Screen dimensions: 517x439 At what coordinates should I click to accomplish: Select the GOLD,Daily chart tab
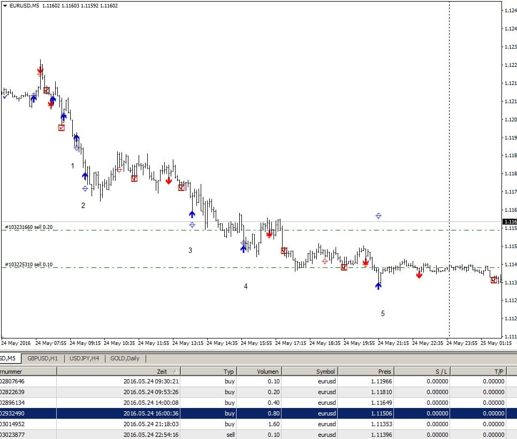coord(125,358)
